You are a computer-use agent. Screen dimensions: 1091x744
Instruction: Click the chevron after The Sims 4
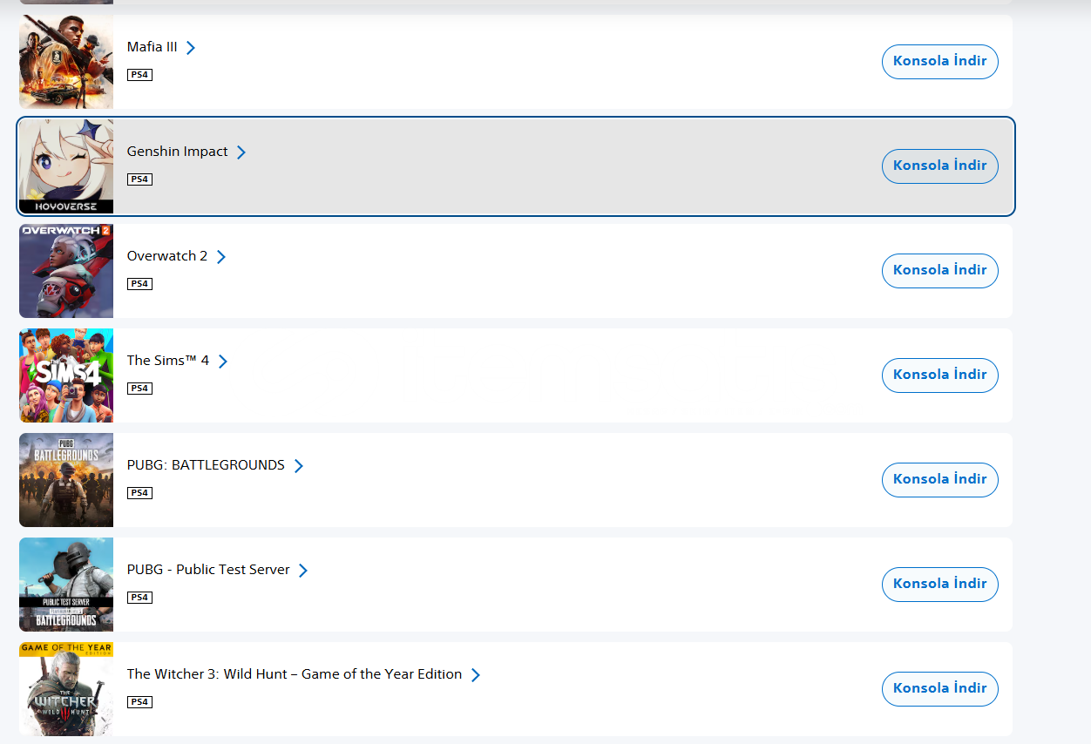(x=223, y=361)
